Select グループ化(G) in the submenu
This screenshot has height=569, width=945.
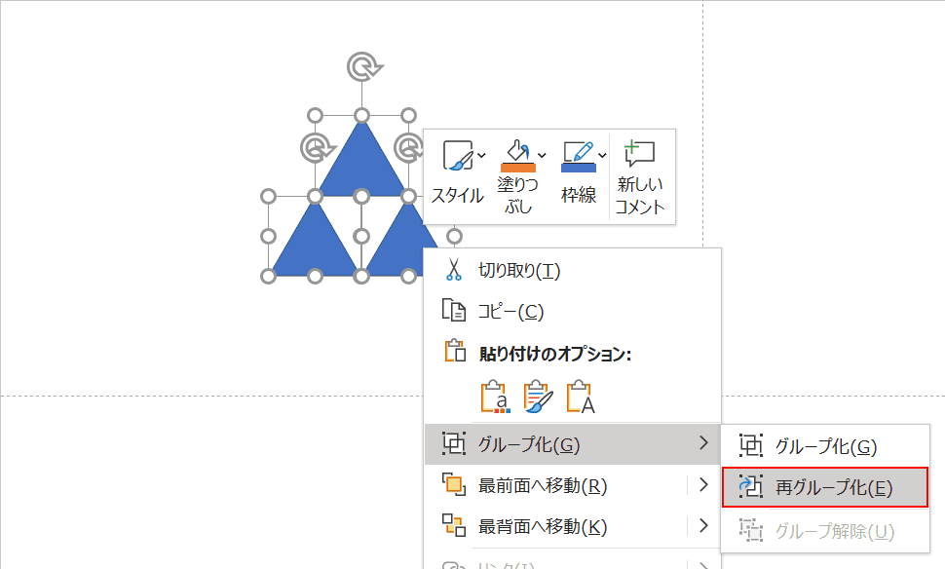pos(825,446)
